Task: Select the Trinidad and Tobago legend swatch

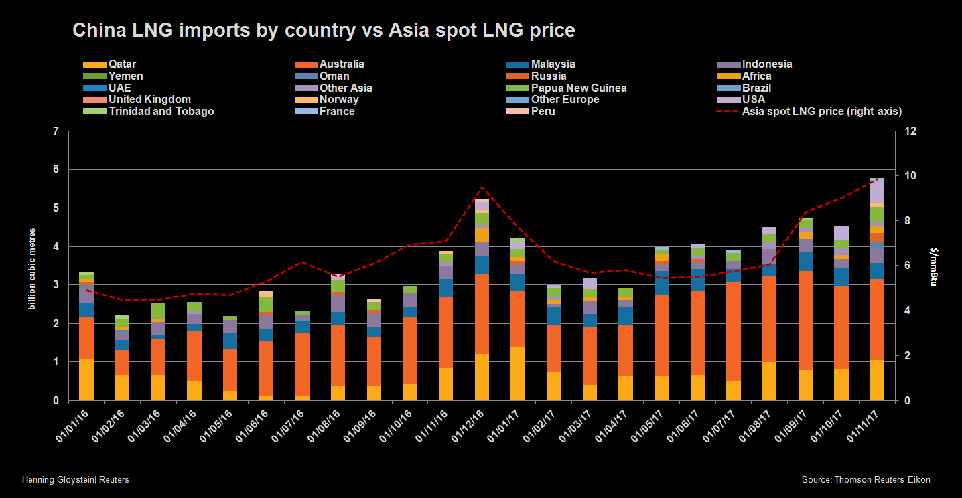Action: [x=94, y=112]
